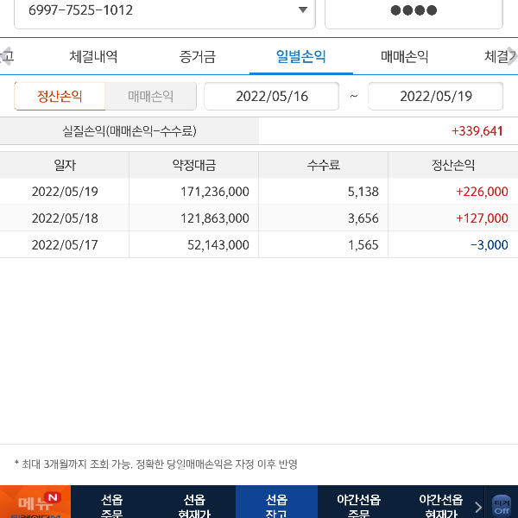Open 선옵현재가 in the bottom bar

194,504
